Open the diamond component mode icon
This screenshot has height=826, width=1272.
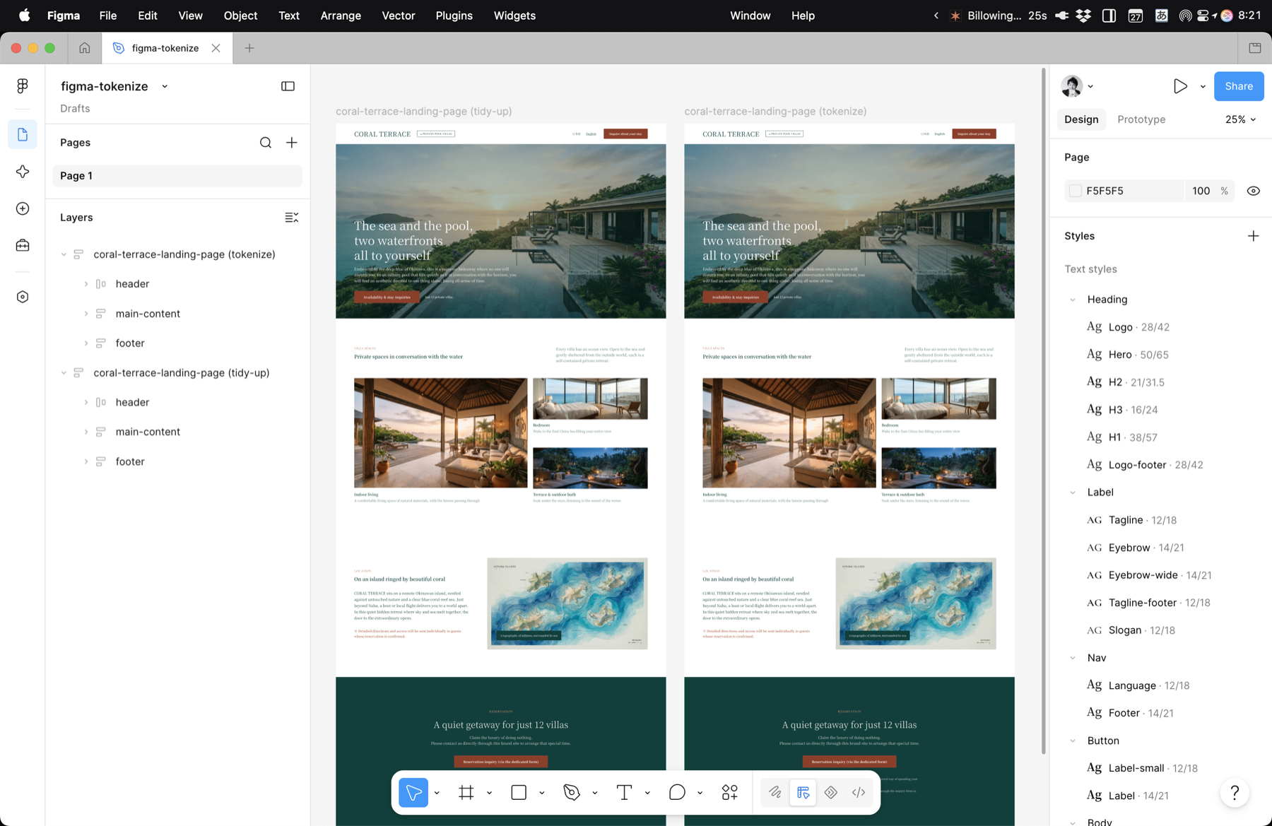[831, 793]
